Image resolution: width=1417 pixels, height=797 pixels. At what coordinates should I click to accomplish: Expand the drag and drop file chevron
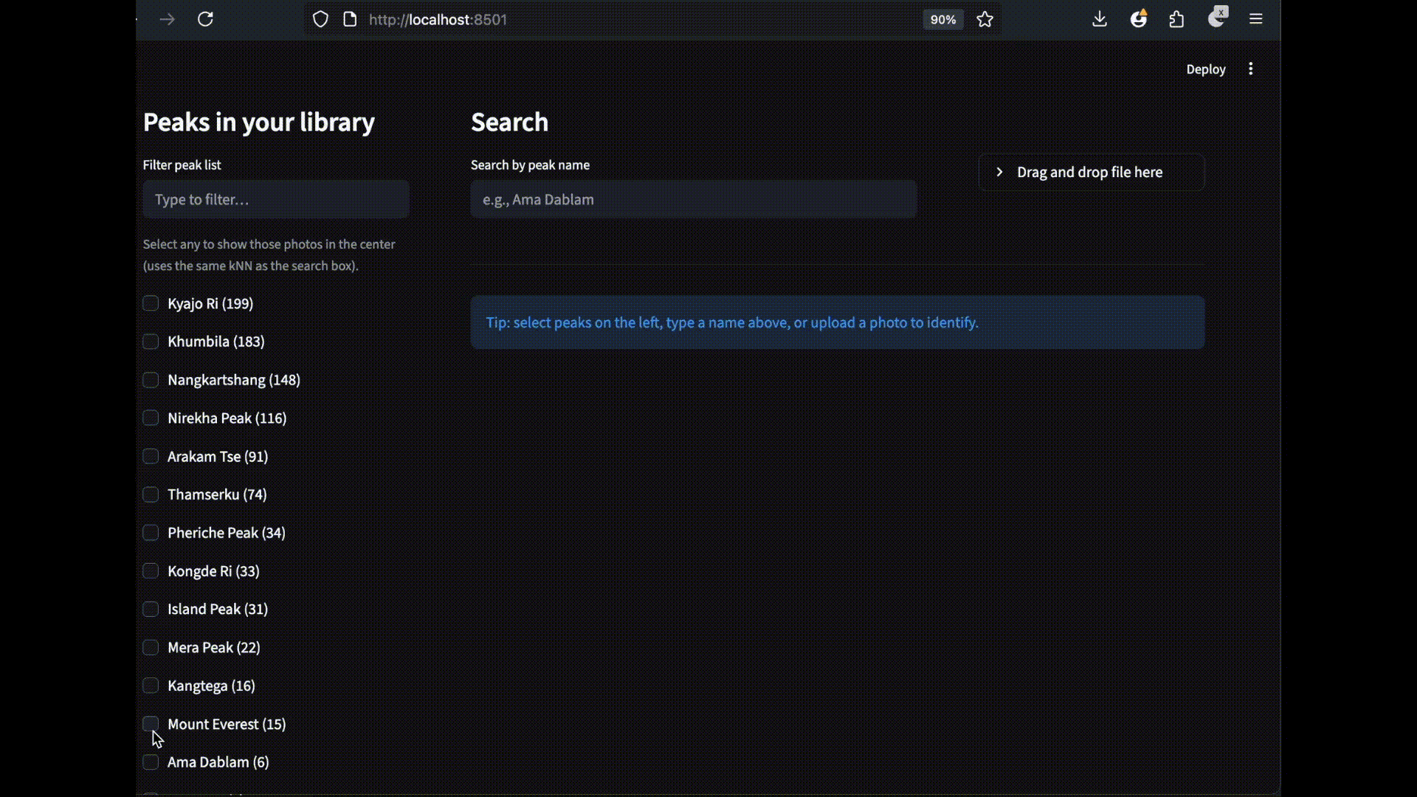pyautogui.click(x=999, y=172)
